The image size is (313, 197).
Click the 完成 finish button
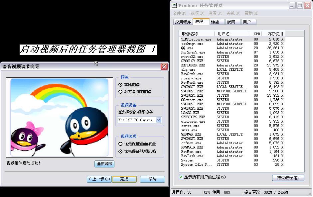124,179
